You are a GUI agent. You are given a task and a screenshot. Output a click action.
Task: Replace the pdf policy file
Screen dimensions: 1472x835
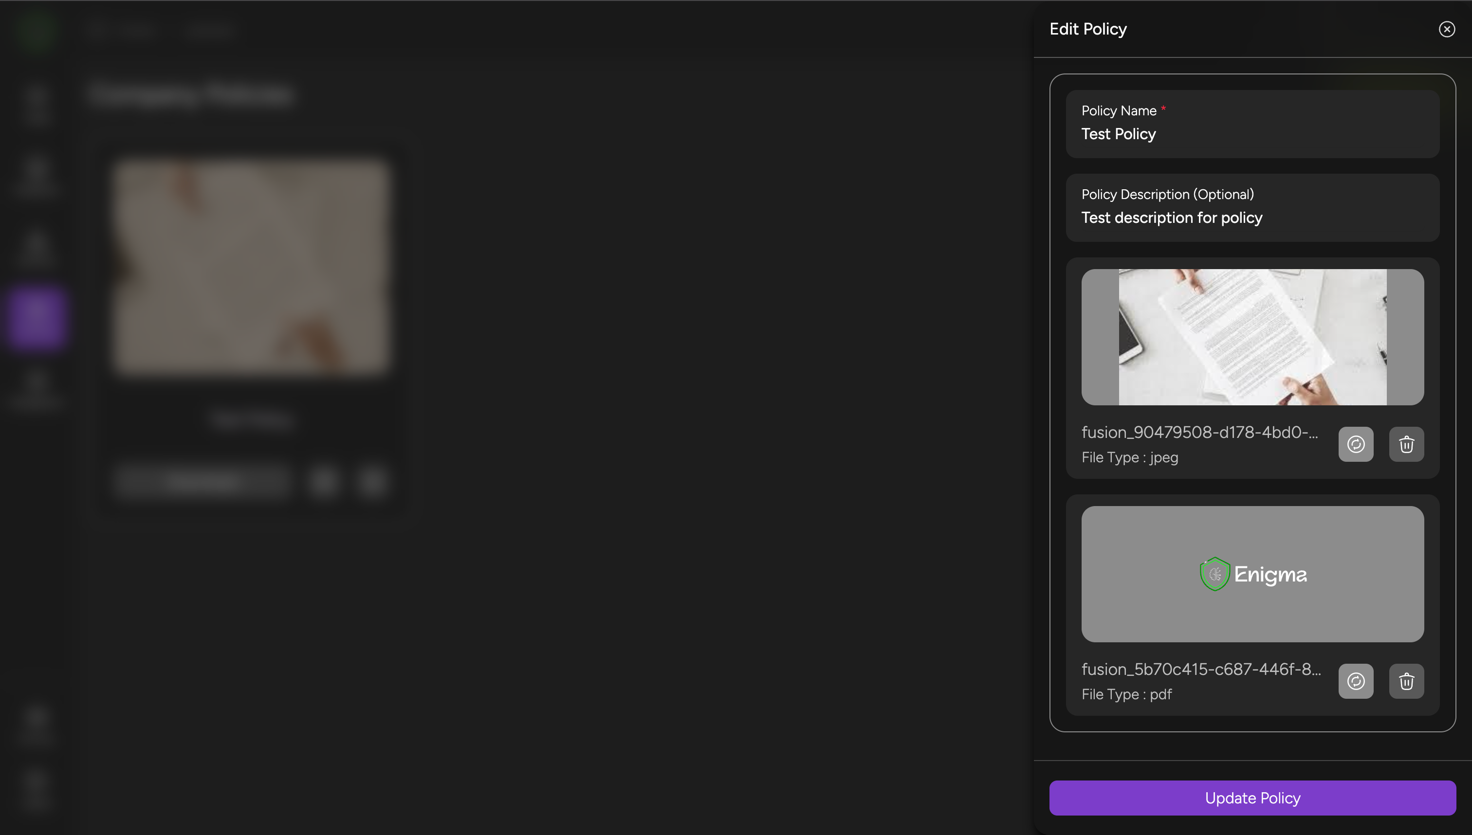click(x=1356, y=681)
